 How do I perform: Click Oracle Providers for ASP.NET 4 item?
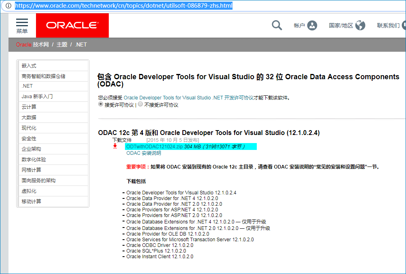pos(172,210)
